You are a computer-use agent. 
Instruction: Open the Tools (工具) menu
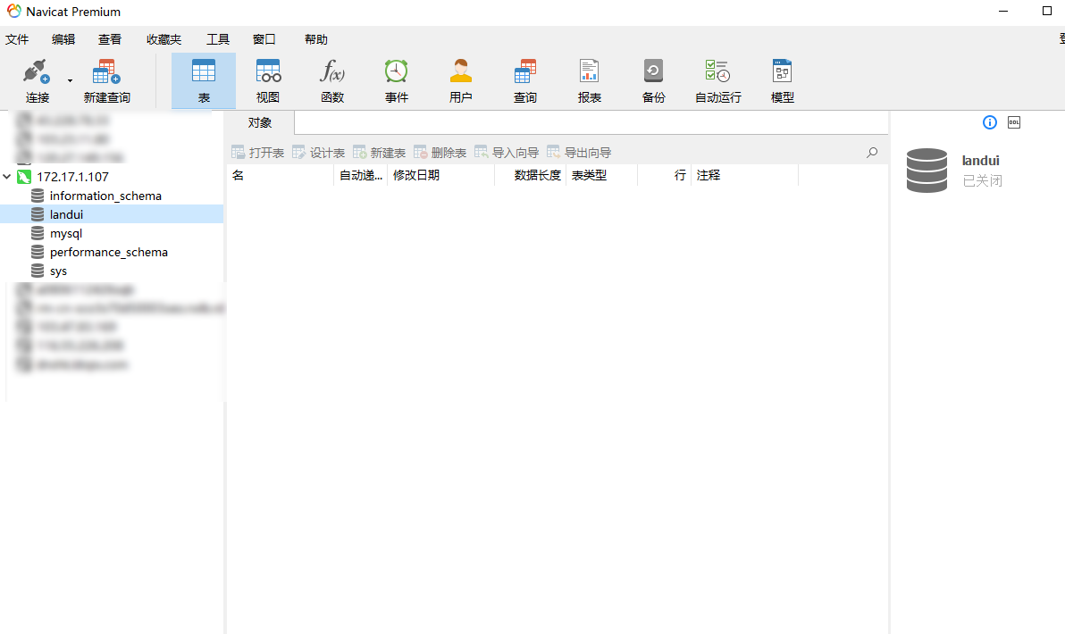tap(218, 39)
